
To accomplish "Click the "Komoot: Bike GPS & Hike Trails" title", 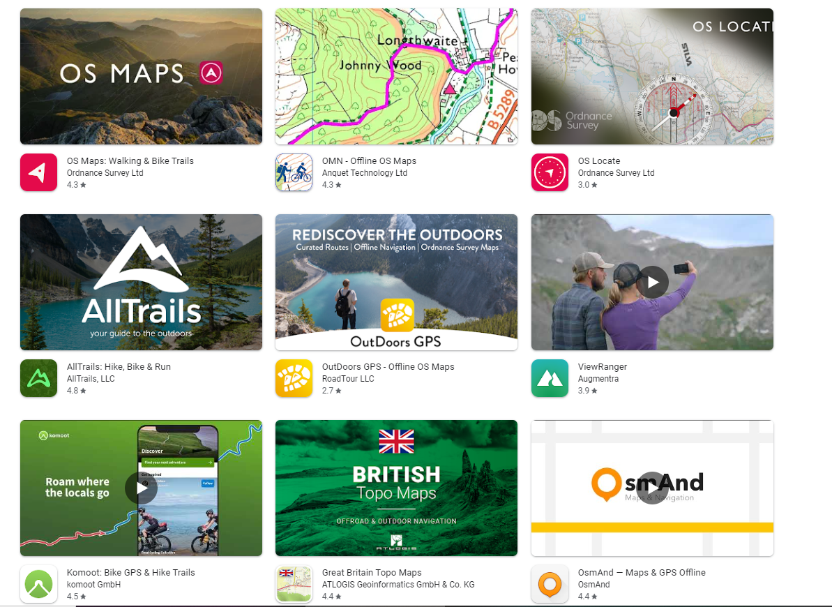I will tap(131, 573).
